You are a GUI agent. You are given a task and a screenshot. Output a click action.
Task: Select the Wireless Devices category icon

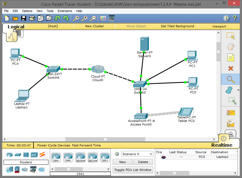click(34, 155)
